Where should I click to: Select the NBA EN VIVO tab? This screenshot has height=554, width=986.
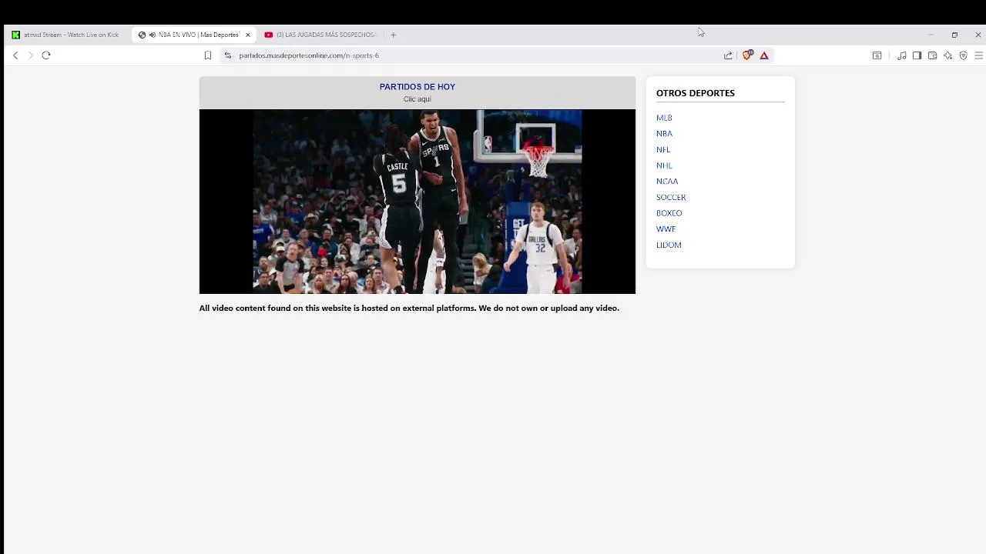pos(194,35)
